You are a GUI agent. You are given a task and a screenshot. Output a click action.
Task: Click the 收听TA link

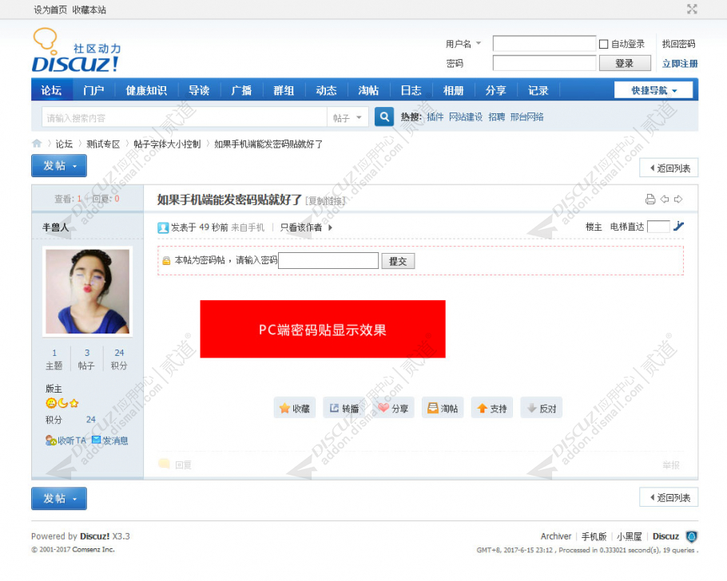pos(66,441)
